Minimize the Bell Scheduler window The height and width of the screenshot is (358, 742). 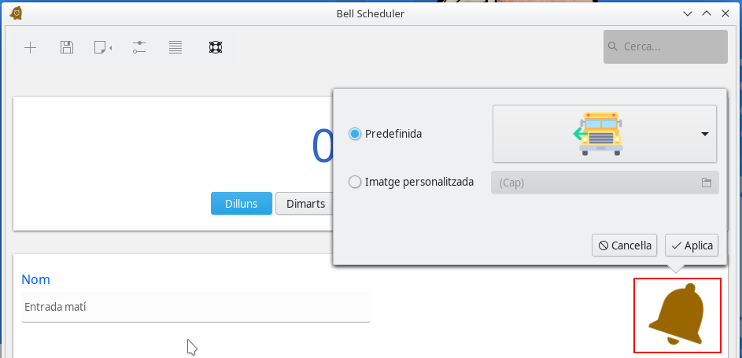coord(688,13)
